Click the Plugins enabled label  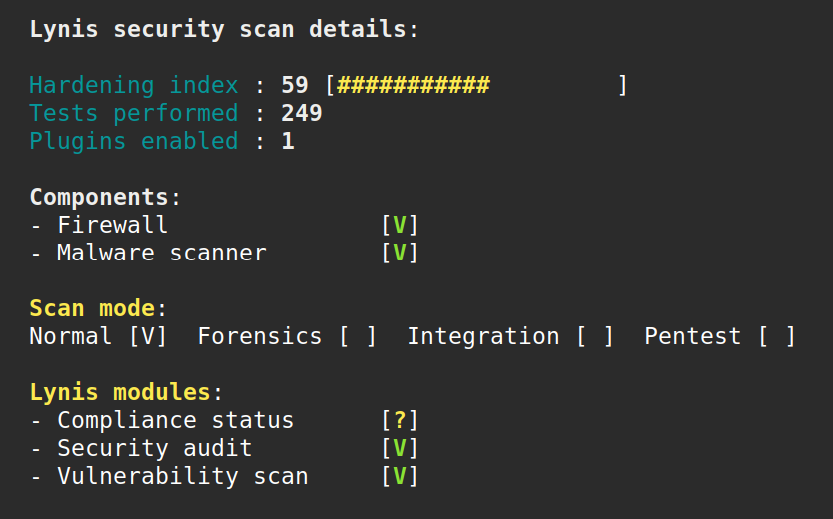(x=134, y=142)
